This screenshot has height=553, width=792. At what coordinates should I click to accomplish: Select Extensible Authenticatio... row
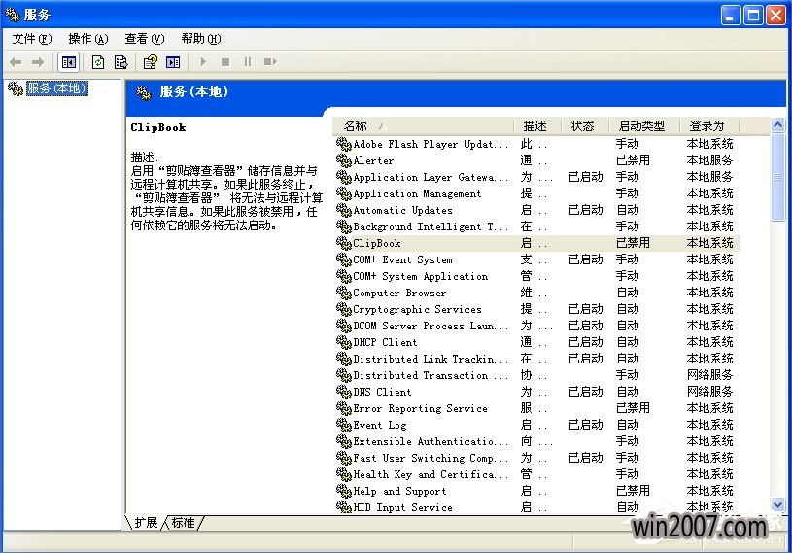click(537, 441)
